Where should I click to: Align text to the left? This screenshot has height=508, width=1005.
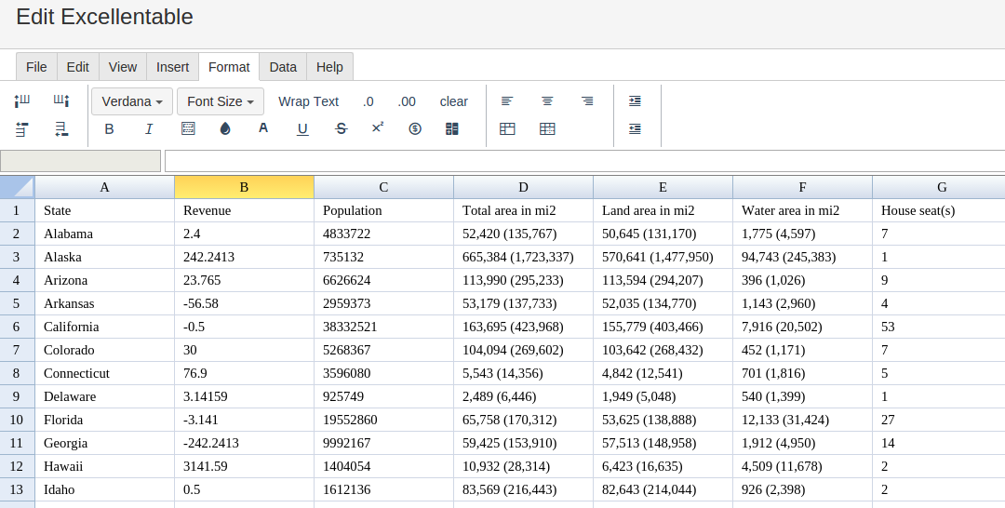tap(507, 101)
